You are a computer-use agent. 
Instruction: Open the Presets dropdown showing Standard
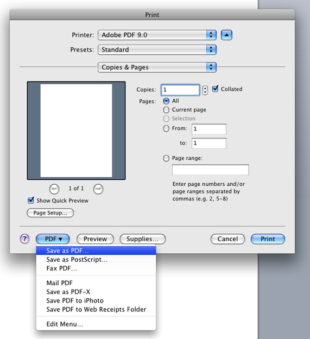pos(157,50)
